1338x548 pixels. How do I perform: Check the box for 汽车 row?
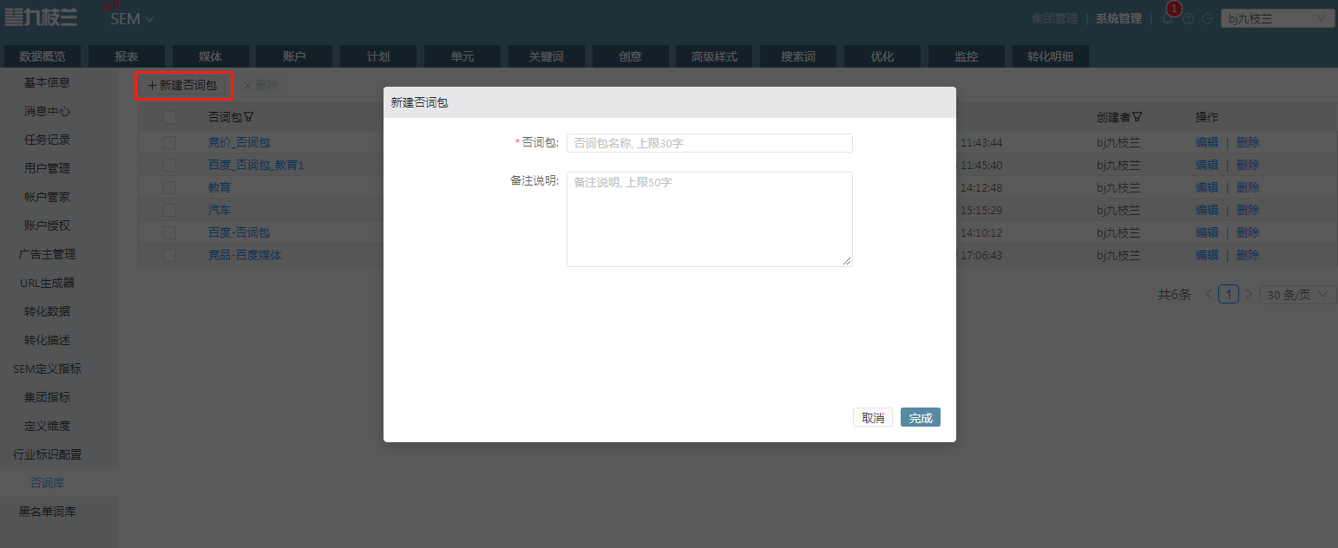point(169,210)
